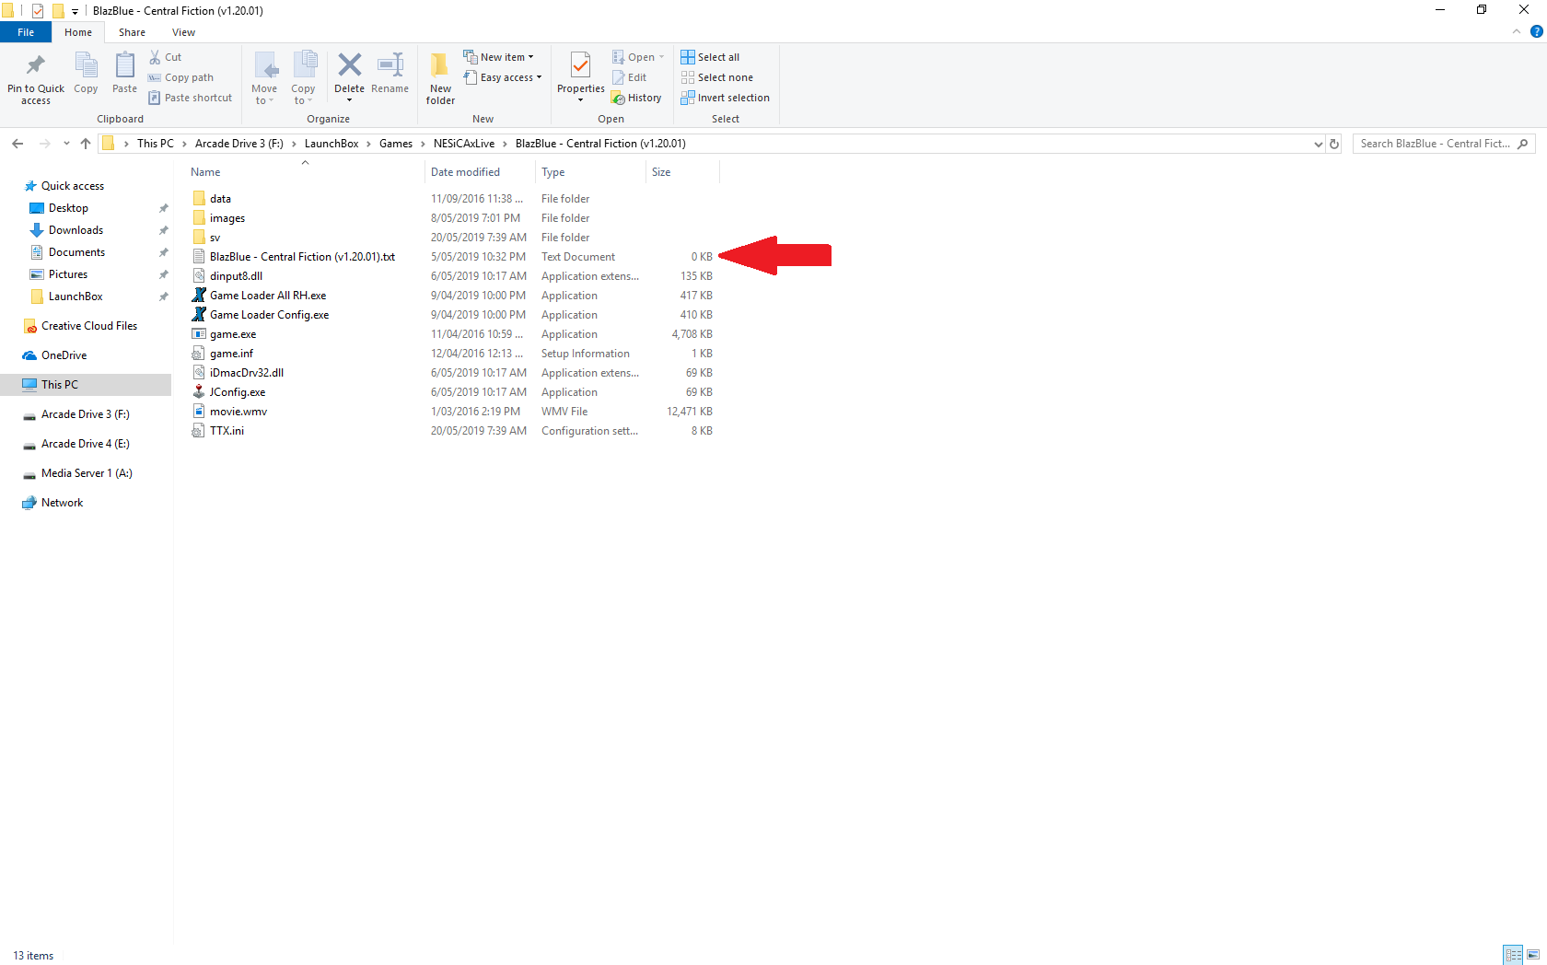The image size is (1547, 965).
Task: Click the Open command in ribbon
Action: [x=638, y=57]
